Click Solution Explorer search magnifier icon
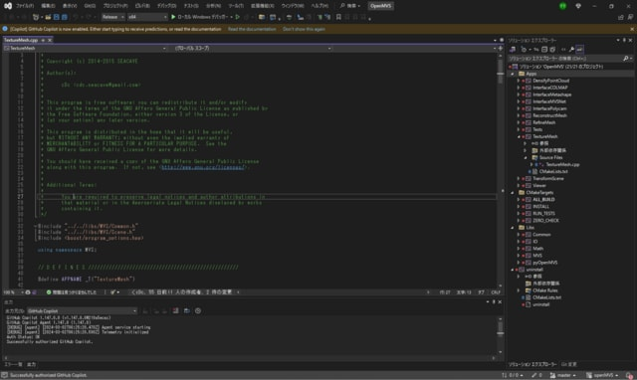 click(626, 59)
